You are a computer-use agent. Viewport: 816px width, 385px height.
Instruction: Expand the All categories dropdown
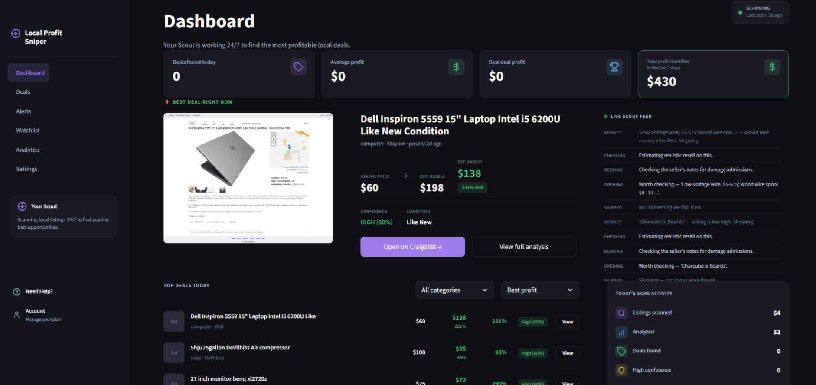click(x=454, y=290)
